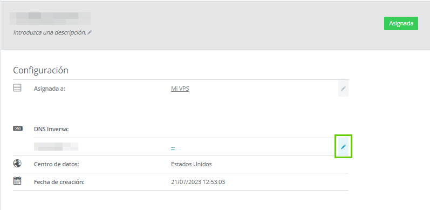Click the Configuración section heading
The image size is (430, 210).
click(40, 71)
